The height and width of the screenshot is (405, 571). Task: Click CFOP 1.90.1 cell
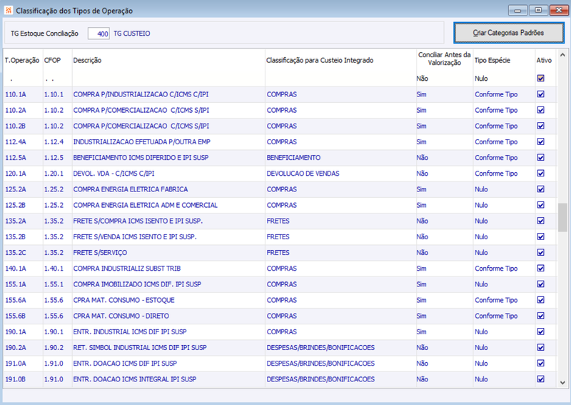(x=54, y=331)
